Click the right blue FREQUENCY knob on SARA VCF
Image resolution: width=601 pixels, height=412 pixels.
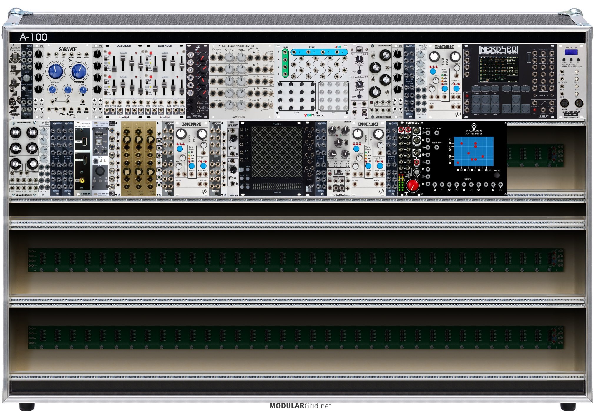tap(79, 71)
